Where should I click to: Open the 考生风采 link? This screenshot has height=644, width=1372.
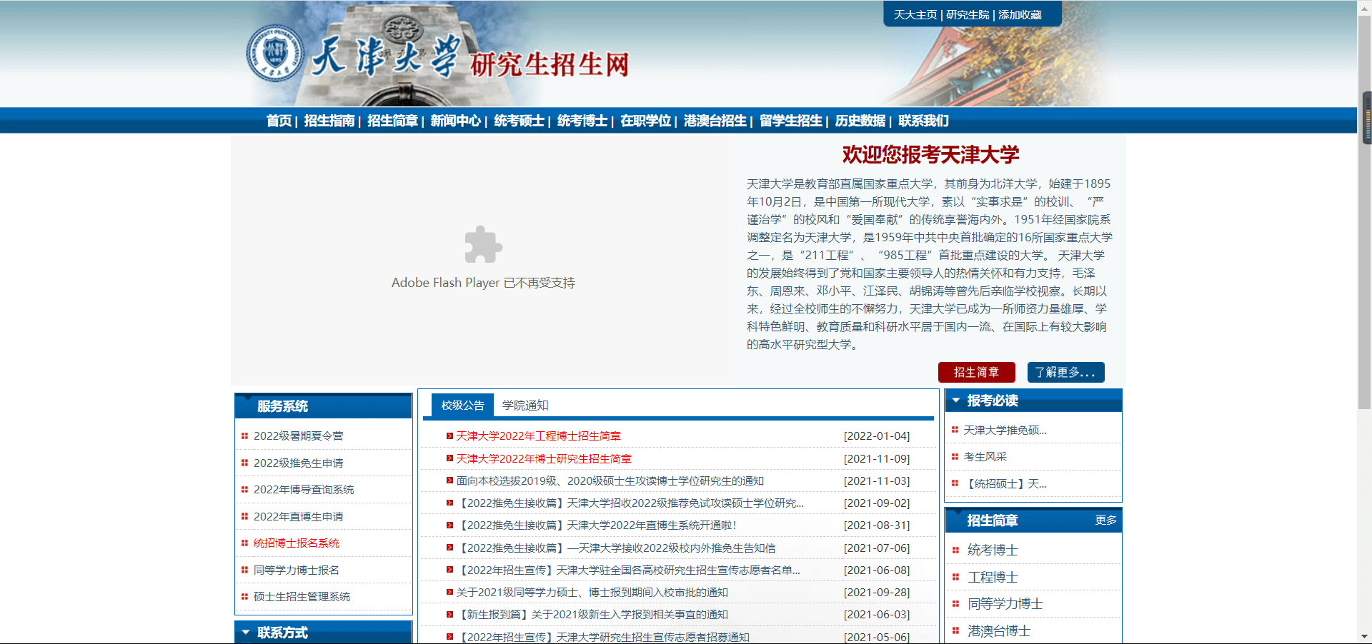[985, 456]
